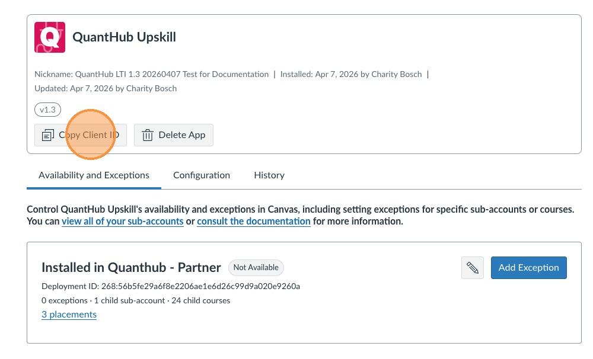Edit availability using the pencil icon
Viewport: 593px width, 359px height.
473,268
